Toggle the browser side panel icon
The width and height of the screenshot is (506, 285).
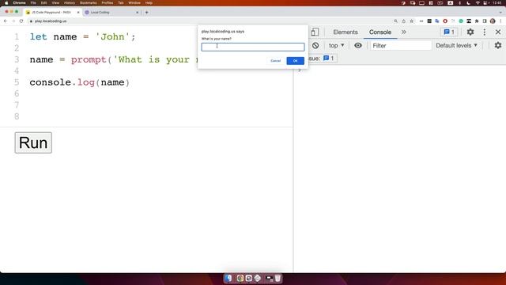pos(485,21)
